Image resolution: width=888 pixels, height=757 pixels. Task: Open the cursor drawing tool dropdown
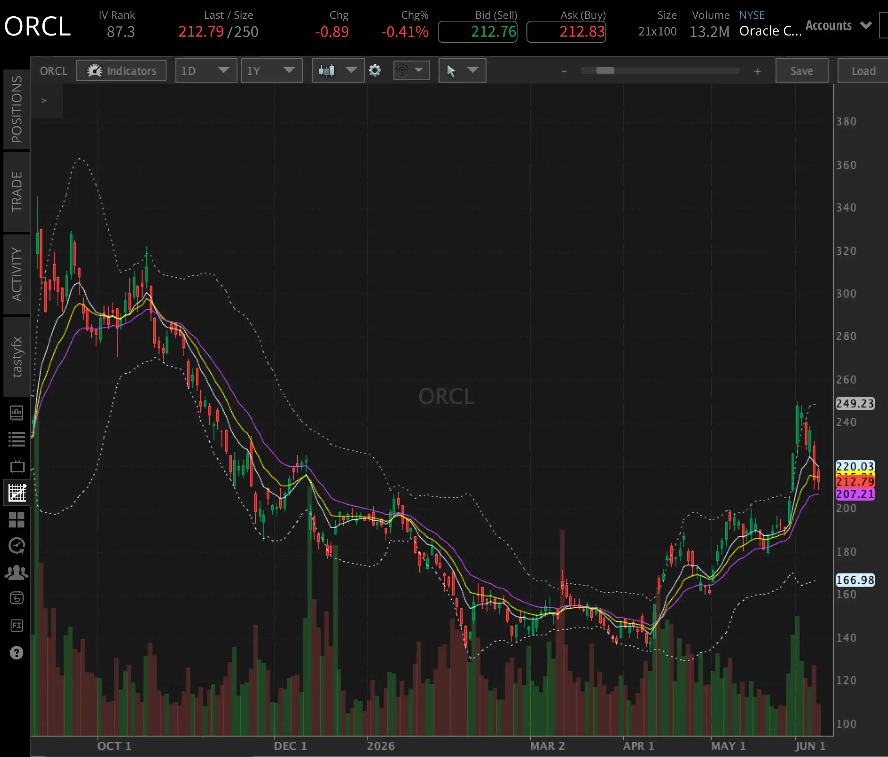462,70
